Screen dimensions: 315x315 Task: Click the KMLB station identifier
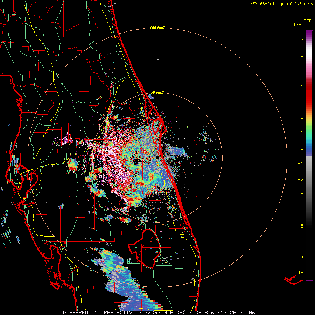[202, 313]
